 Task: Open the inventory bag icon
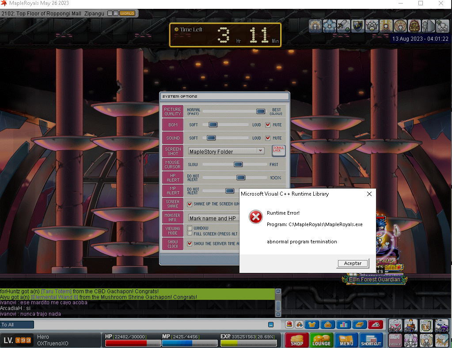click(x=328, y=325)
